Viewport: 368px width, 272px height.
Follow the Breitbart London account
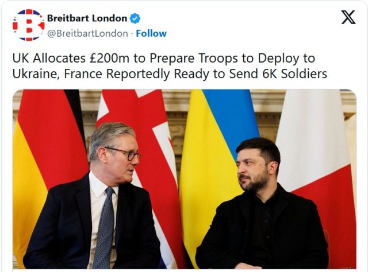click(x=151, y=33)
